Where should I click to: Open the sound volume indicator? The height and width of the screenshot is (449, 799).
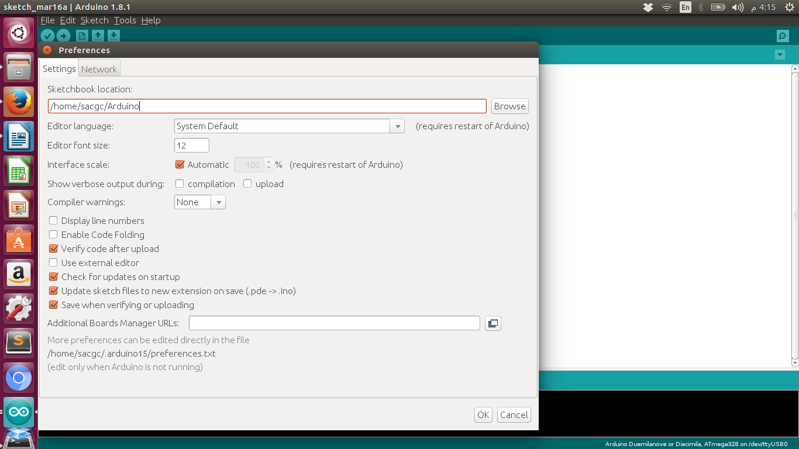pyautogui.click(x=738, y=7)
